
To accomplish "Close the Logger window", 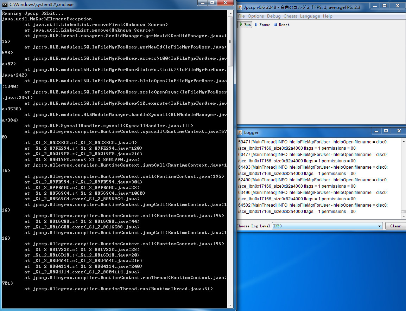I will pyautogui.click(x=399, y=131).
